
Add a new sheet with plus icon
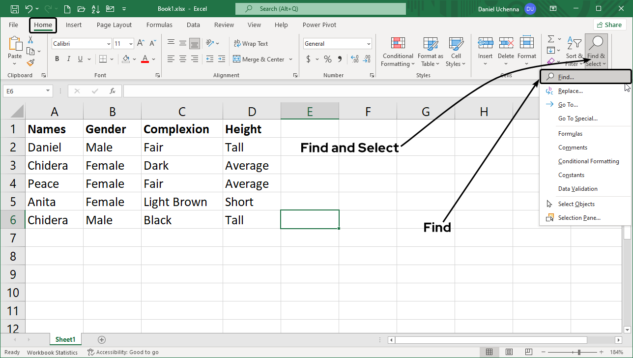point(102,340)
